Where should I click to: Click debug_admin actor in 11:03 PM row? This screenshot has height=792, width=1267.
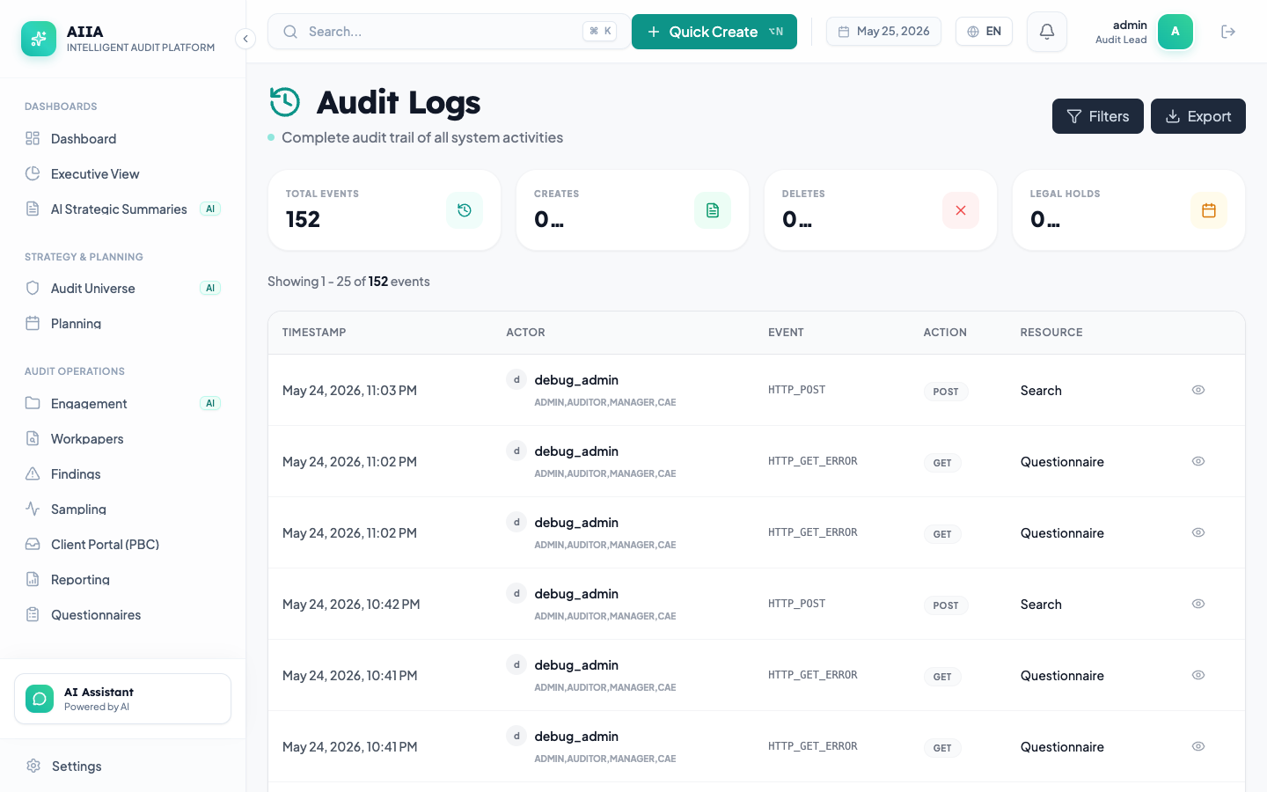click(576, 380)
